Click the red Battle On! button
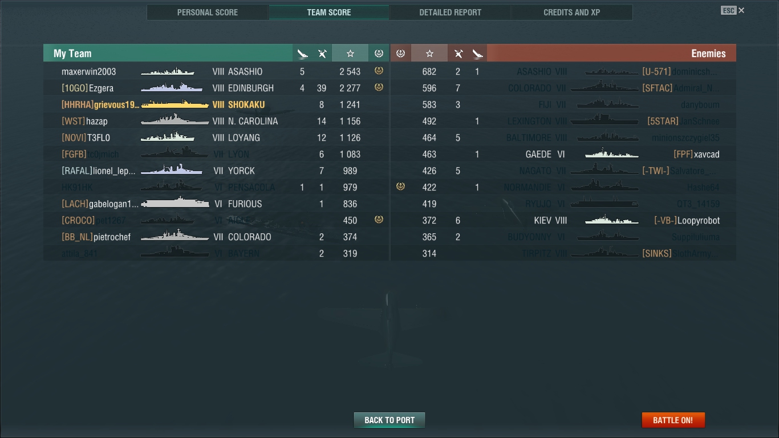The image size is (779, 438). 673,420
